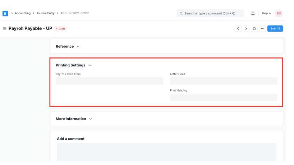The width and height of the screenshot is (294, 165).
Task: Go to next document arrow
Action: tap(246, 29)
